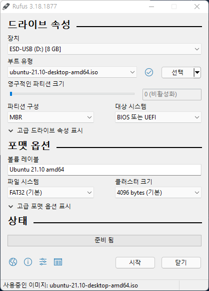Click the 파일 시스템 label
The width and height of the screenshot is (209, 291).
[x=23, y=182]
